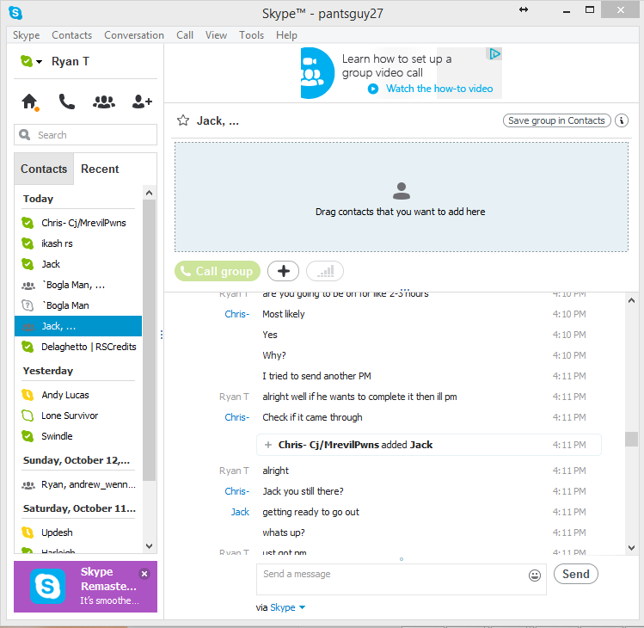Click the plus add-to-conversation button

[x=284, y=271]
